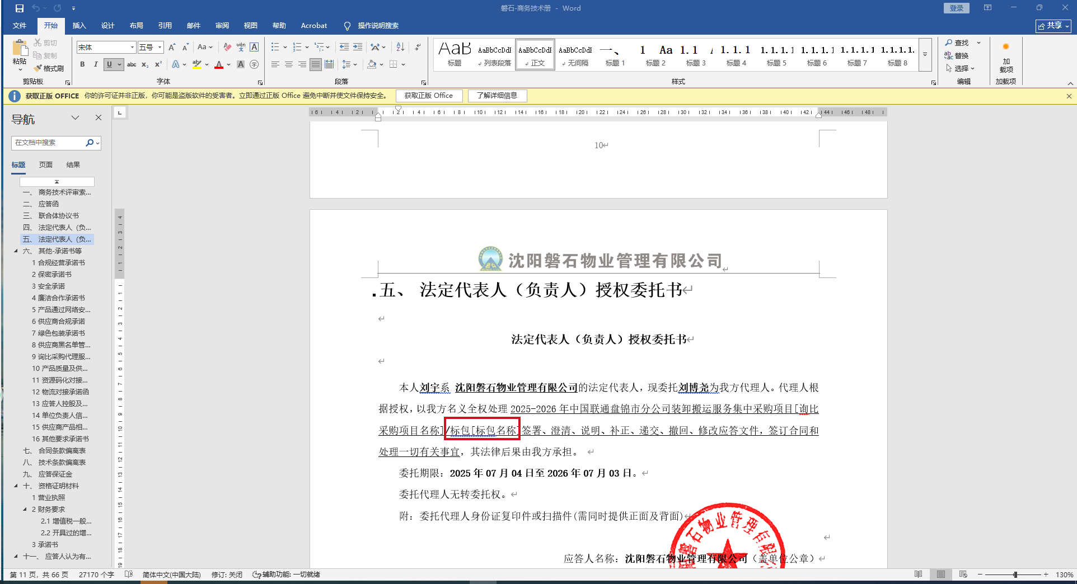The width and height of the screenshot is (1077, 584).
Task: Click the zoom slider in status bar
Action: tap(1015, 574)
